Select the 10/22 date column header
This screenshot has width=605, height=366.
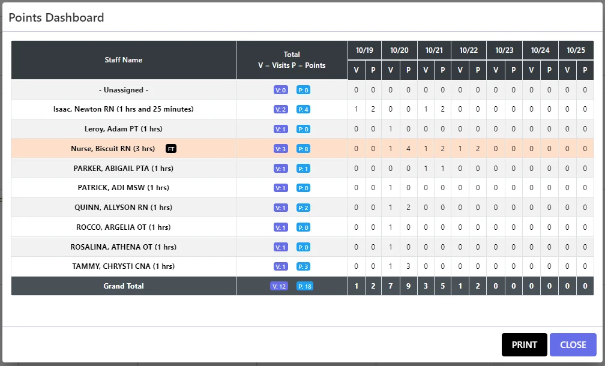469,50
